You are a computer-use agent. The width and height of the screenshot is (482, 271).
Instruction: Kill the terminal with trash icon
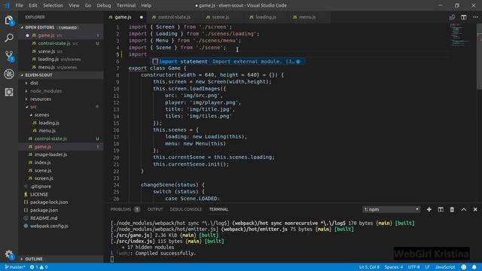pos(452,209)
